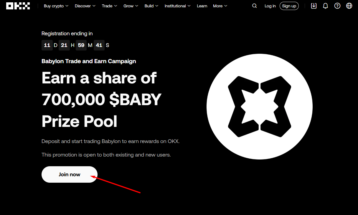Click the countdown seconds value 41
This screenshot has height=215, width=358.
coord(99,45)
